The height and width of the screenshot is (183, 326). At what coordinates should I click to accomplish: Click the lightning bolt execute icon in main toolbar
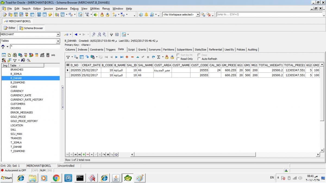click(x=50, y=15)
